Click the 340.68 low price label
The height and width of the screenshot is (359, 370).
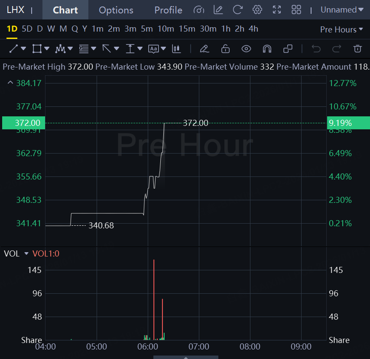click(x=101, y=226)
